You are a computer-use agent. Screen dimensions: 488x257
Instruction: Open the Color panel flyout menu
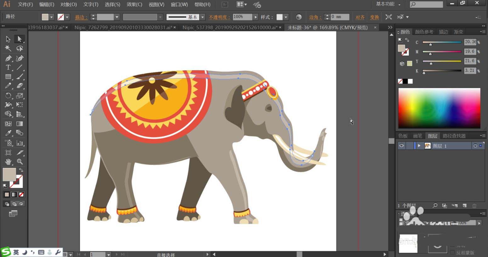[482, 32]
